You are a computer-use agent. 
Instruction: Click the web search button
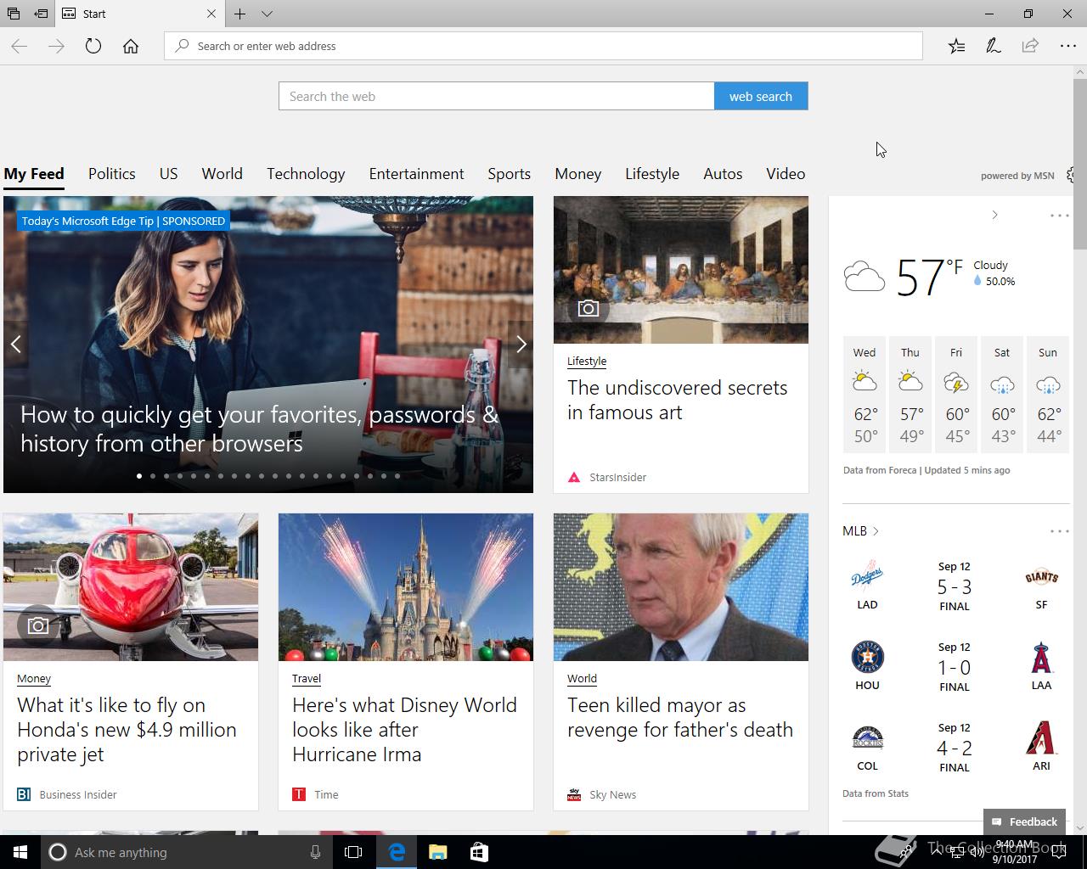tap(761, 96)
